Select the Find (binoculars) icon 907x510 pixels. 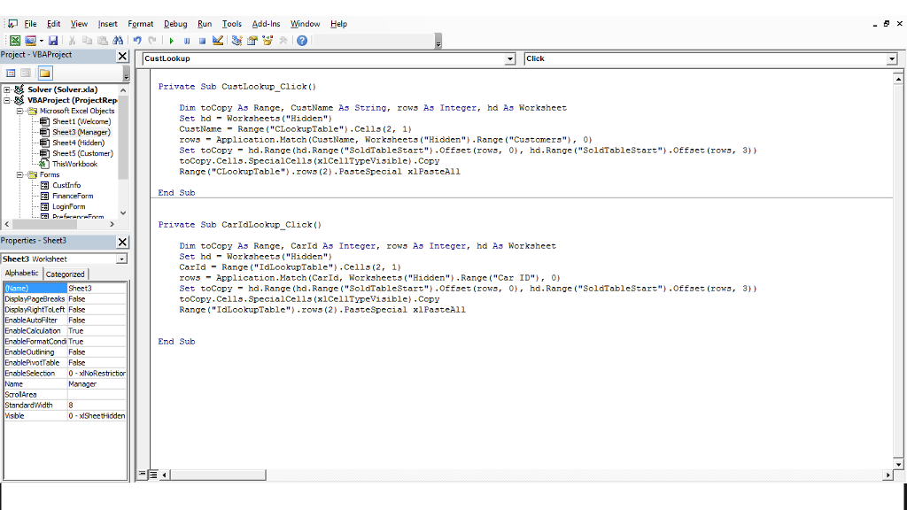[118, 40]
